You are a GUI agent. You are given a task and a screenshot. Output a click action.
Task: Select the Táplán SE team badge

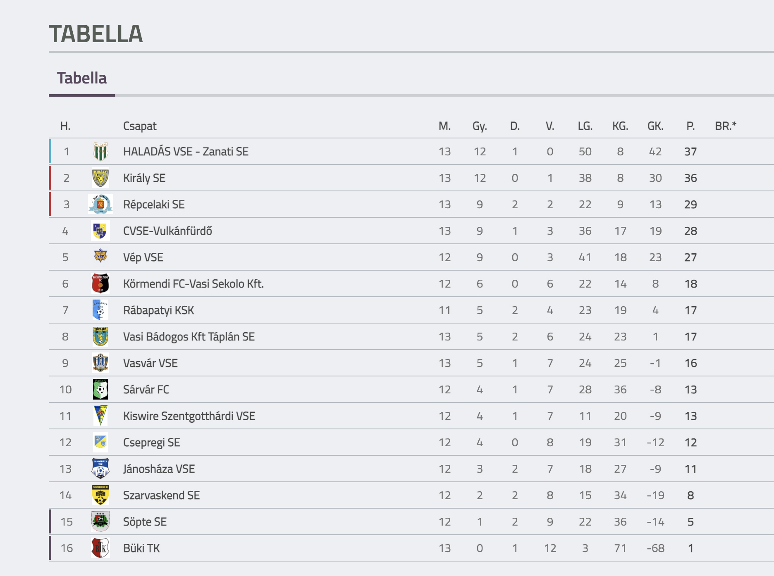point(100,336)
